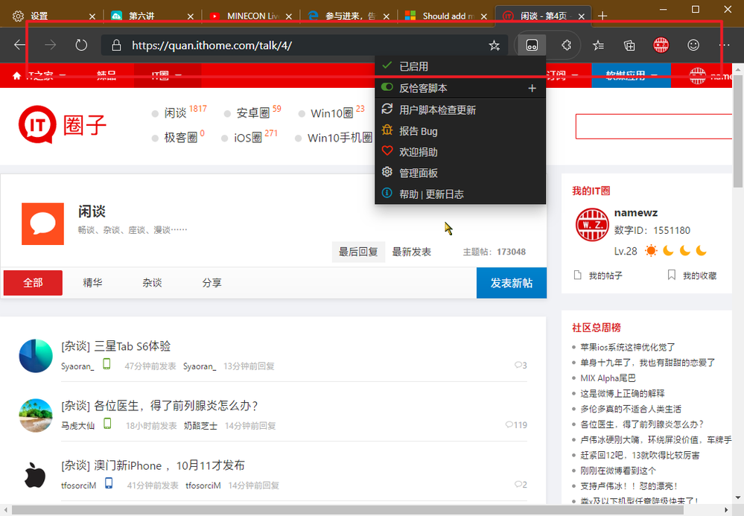Screen dimensions: 744x516
Task: Click the vertical scrollbar thumb
Action: (x=738, y=131)
